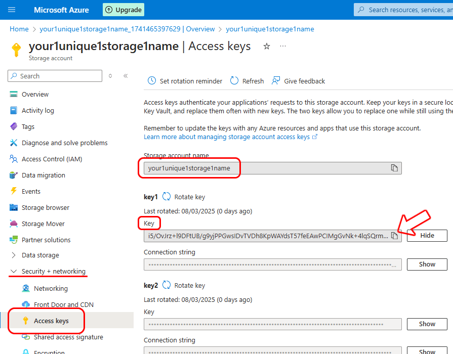Favorite this page with the star icon
Image resolution: width=453 pixels, height=354 pixels.
[267, 47]
